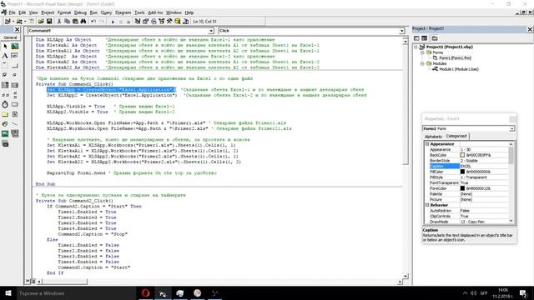Select the ListBox control tool
This screenshot has width=534, height=300.
click(15, 85)
